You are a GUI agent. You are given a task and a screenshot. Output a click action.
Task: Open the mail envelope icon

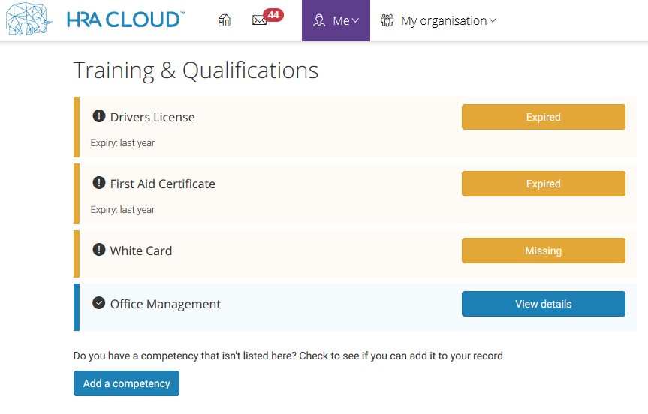pos(259,19)
